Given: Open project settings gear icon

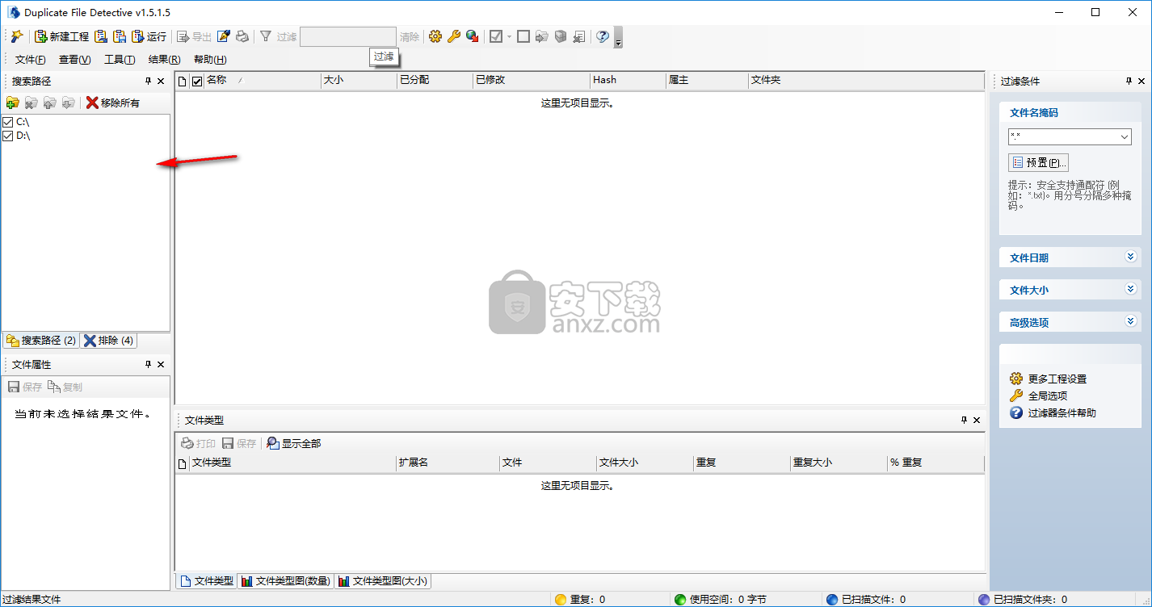Looking at the screenshot, I should [435, 36].
